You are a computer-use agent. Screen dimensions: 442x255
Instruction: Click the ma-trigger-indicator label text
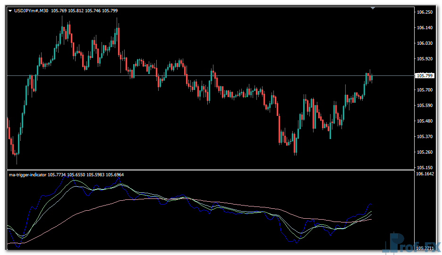pyautogui.click(x=27, y=174)
